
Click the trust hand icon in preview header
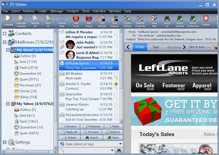(x=214, y=47)
